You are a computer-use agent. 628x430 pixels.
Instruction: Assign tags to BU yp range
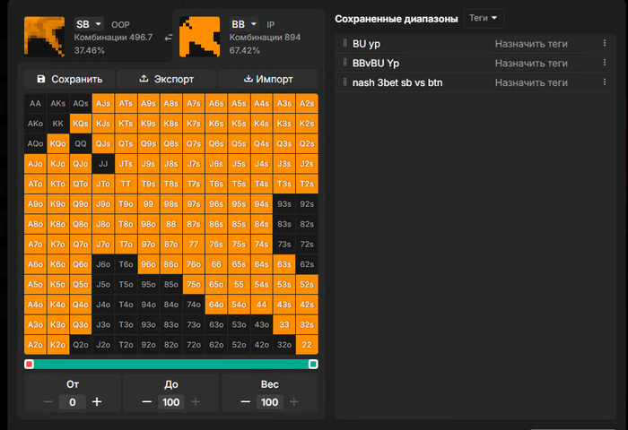531,44
